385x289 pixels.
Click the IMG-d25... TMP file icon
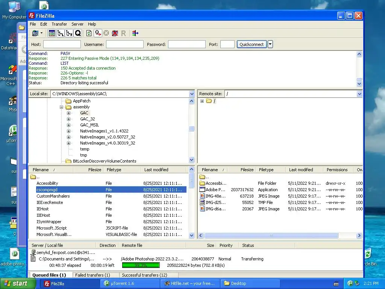click(x=202, y=202)
